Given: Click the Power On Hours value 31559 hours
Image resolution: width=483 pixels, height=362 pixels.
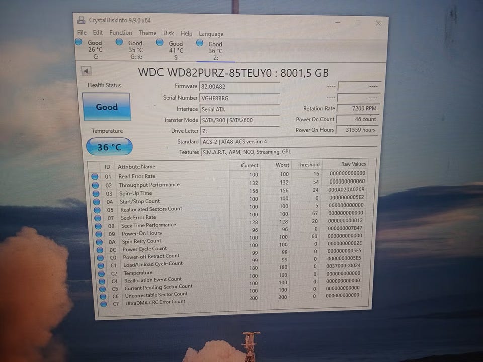Looking at the screenshot, I should point(357,130).
